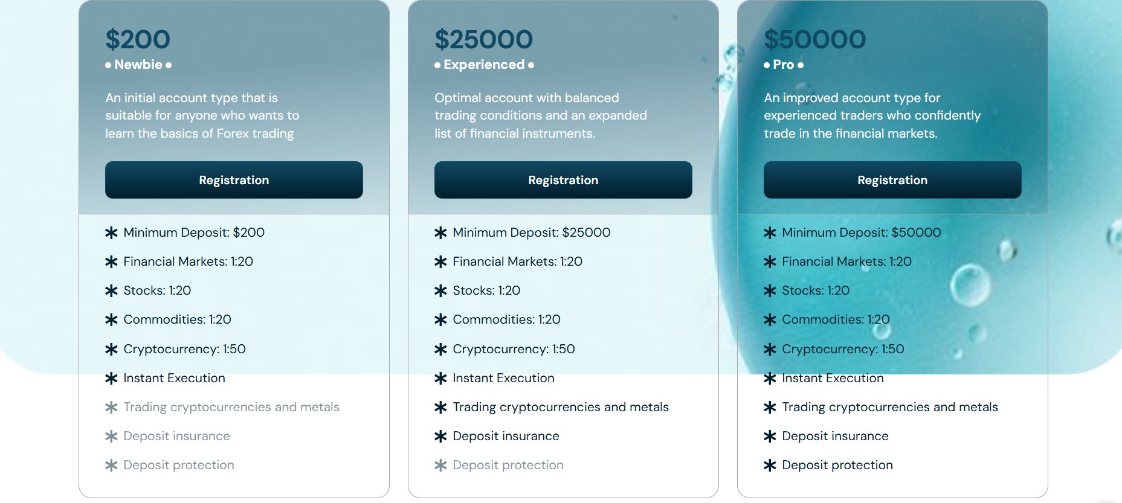Select the $200 price heading
The image size is (1122, 503).
[x=138, y=40]
